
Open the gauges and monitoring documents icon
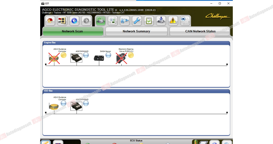113,21
